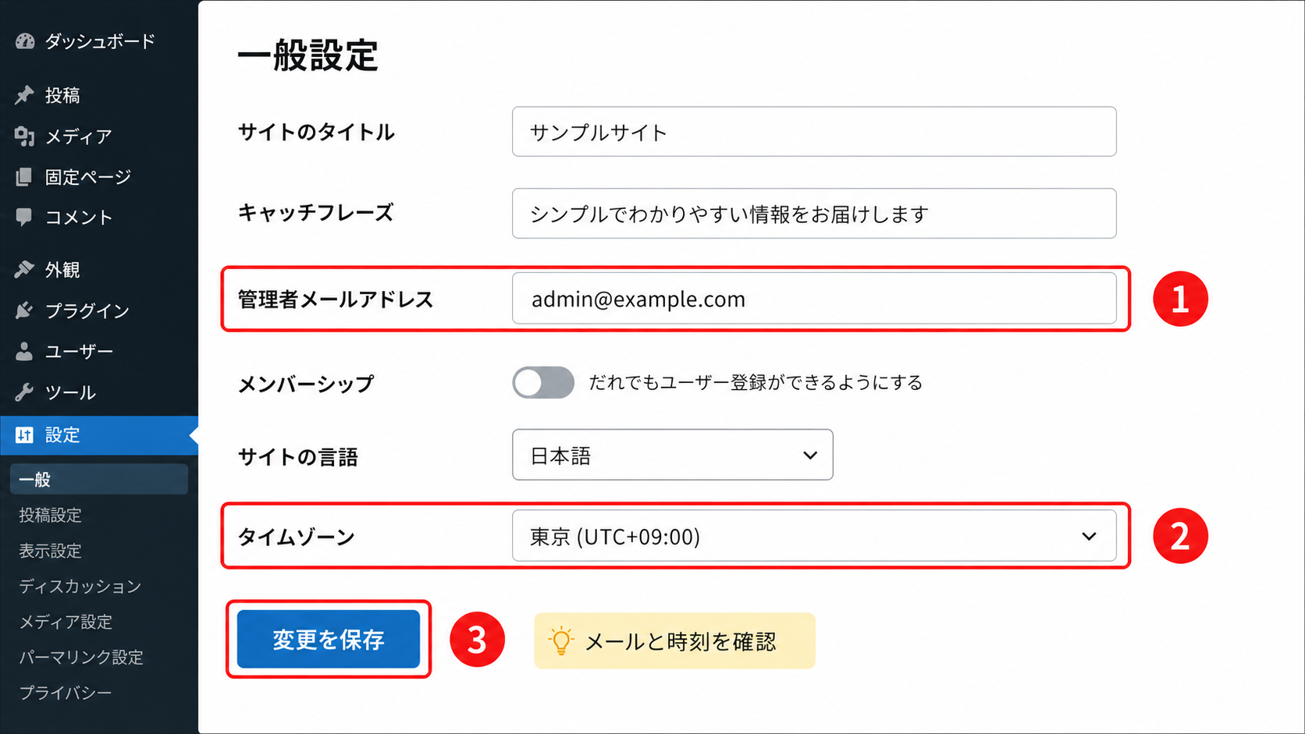The image size is (1305, 734).
Task: Click the コメント speech bubble icon
Action: 25,217
